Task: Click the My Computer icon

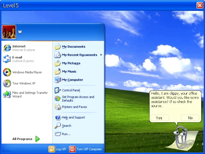Action: pos(58,80)
